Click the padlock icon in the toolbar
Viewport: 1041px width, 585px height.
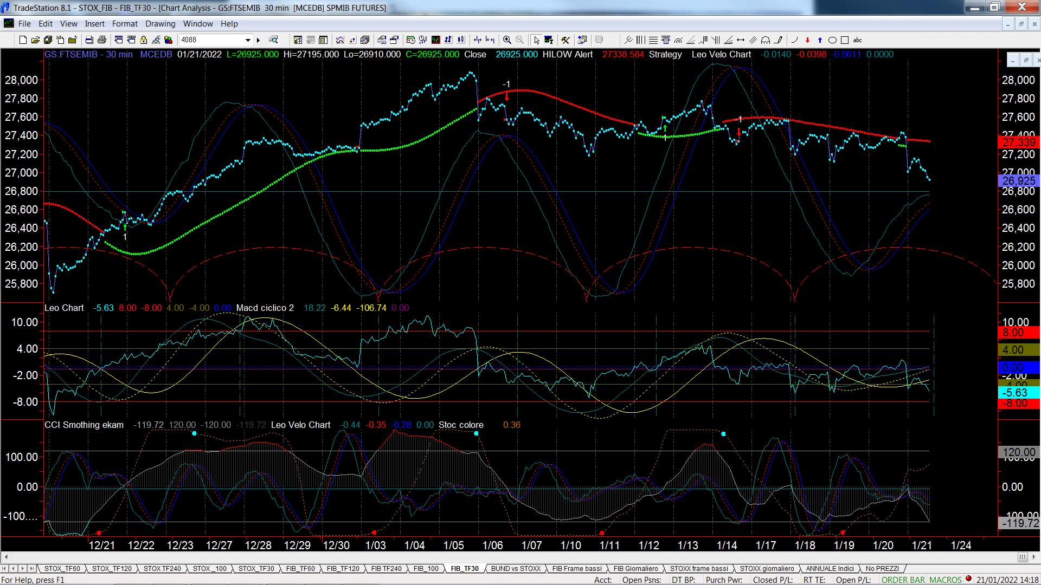pyautogui.click(x=144, y=40)
